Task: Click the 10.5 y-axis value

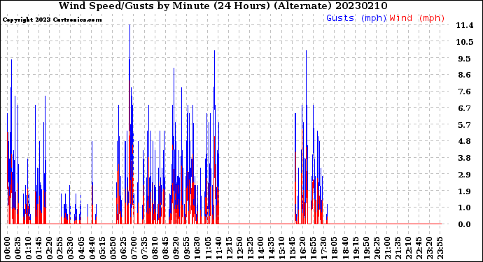Action: (x=465, y=42)
